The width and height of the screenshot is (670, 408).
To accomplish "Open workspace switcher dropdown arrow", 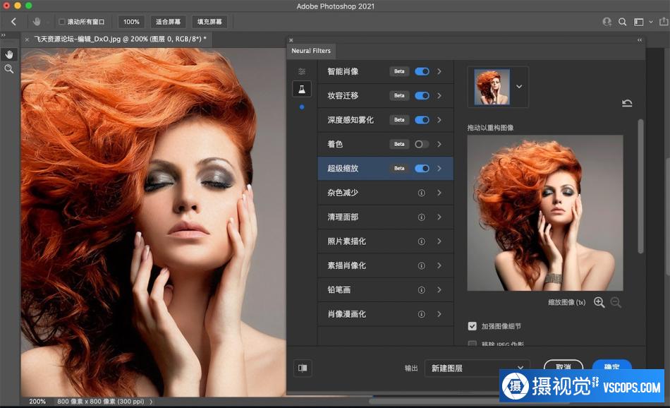I will [x=651, y=22].
